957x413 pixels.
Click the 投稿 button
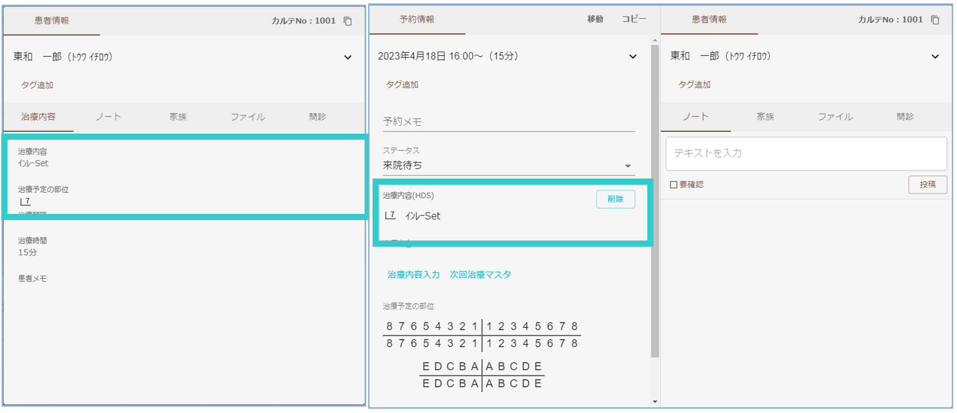927,185
